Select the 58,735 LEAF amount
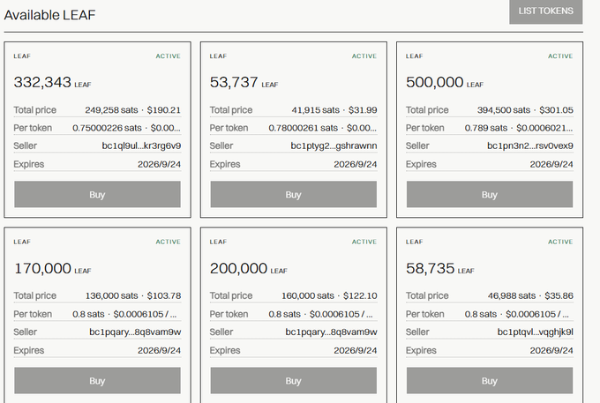The image size is (600, 403). (x=439, y=268)
